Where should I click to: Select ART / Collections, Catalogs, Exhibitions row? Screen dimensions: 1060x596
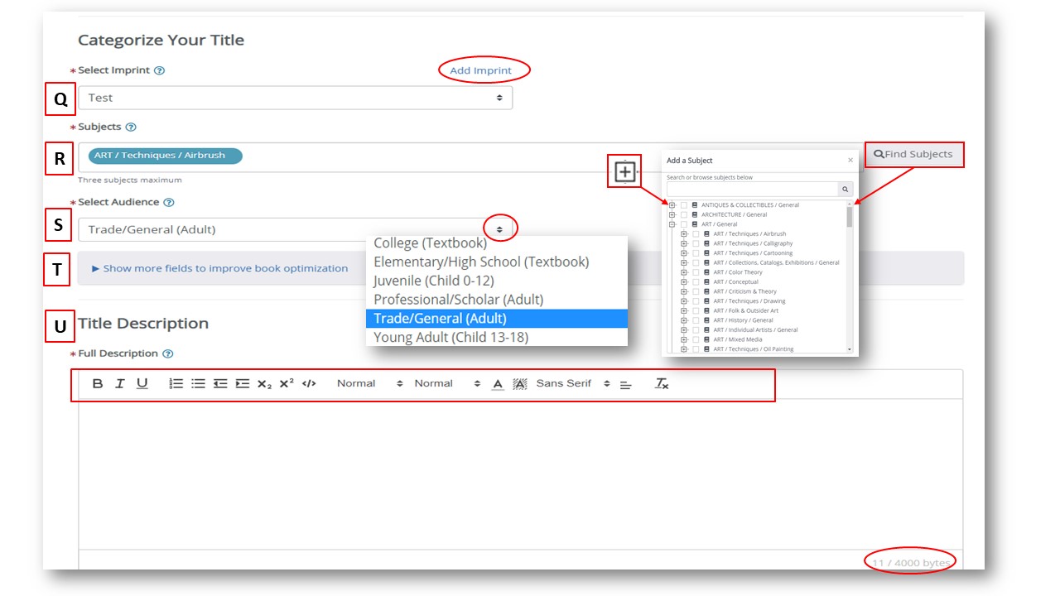point(776,263)
